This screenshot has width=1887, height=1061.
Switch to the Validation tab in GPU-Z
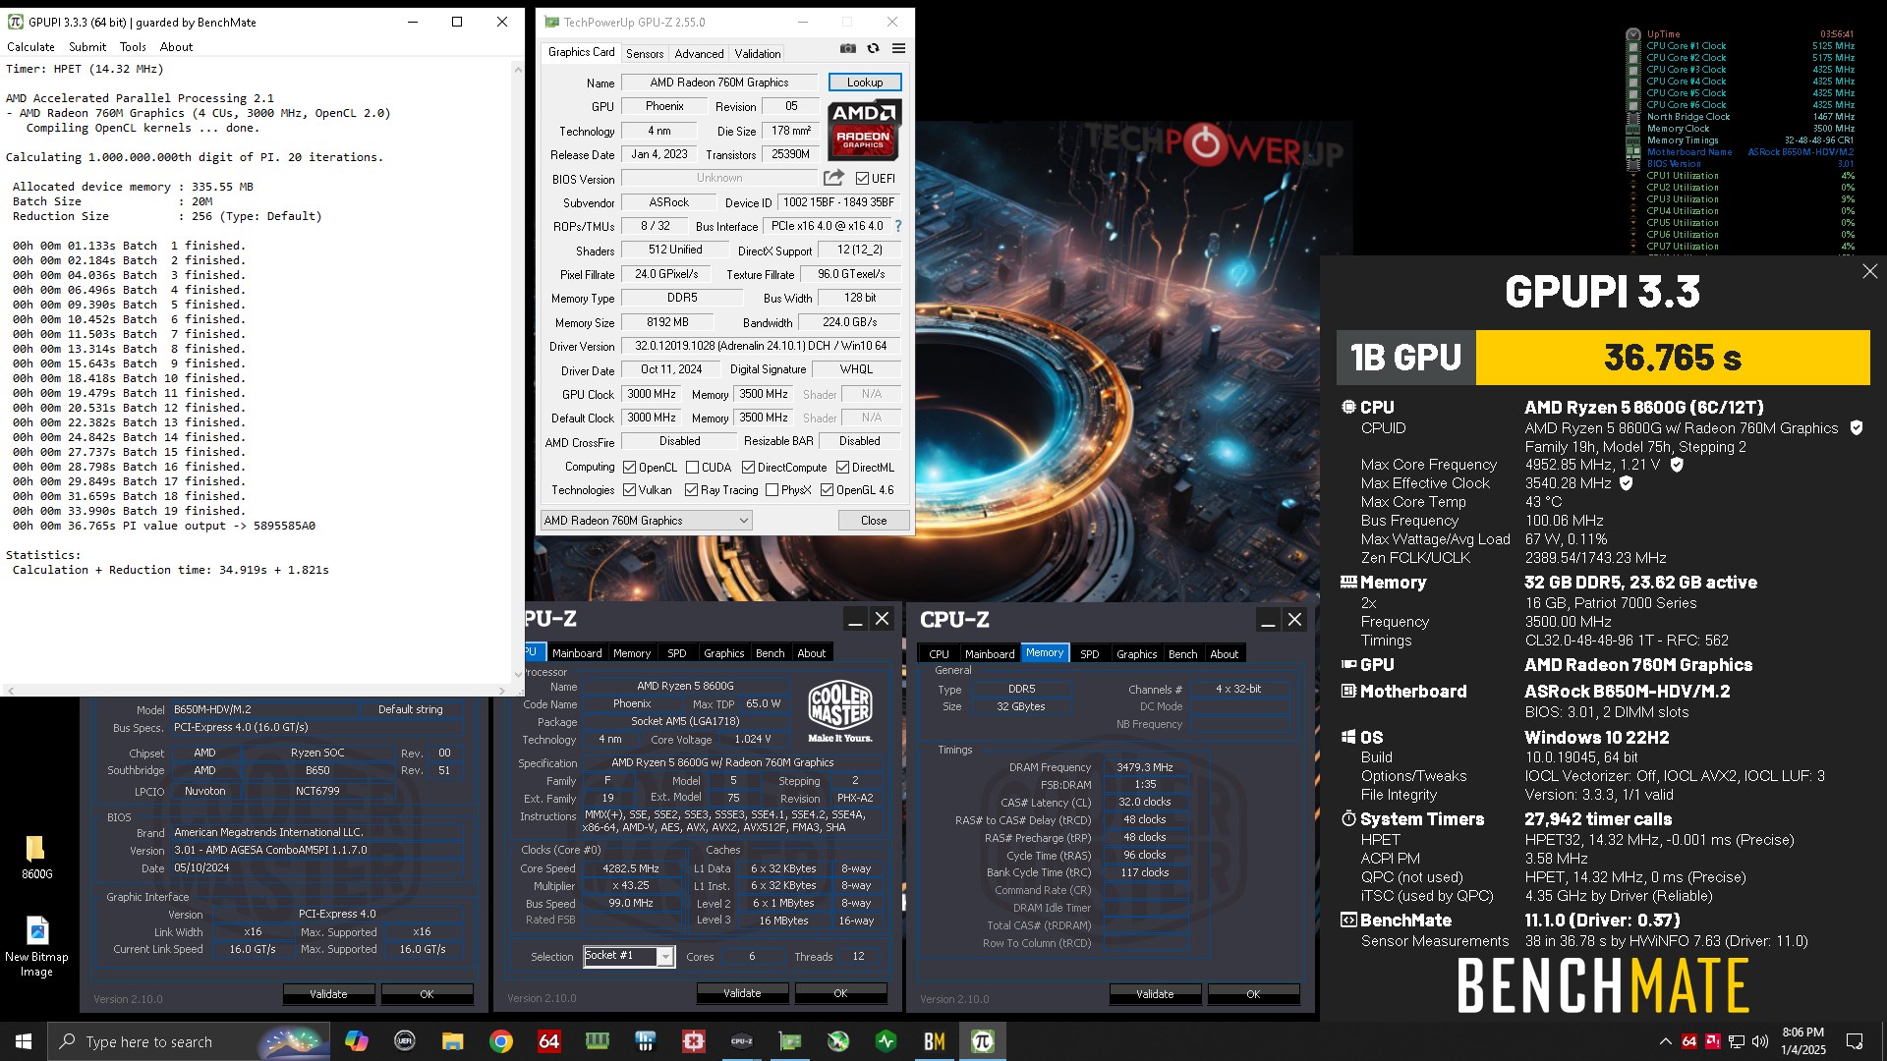tap(758, 54)
